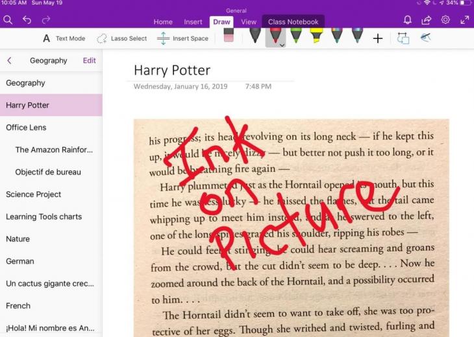The height and width of the screenshot is (337, 474).
Task: Open the settings gear
Action: click(x=445, y=20)
